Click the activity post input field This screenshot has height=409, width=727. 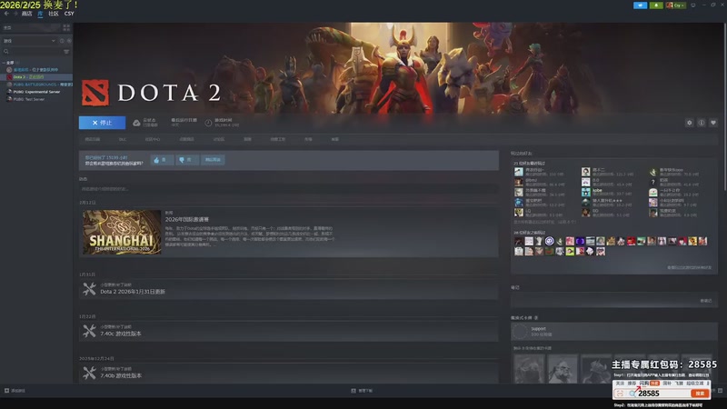(288, 189)
